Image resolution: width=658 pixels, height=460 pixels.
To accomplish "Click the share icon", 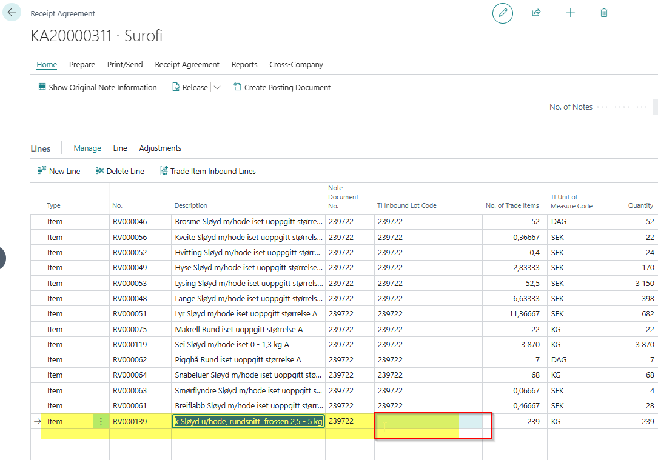I will (x=536, y=13).
